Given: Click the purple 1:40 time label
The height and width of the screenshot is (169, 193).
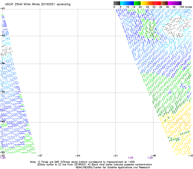Looking at the screenshot, I should (x=130, y=158).
